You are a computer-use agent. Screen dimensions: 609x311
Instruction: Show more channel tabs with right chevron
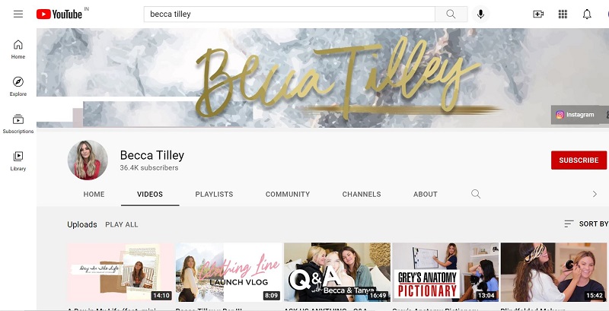(595, 194)
